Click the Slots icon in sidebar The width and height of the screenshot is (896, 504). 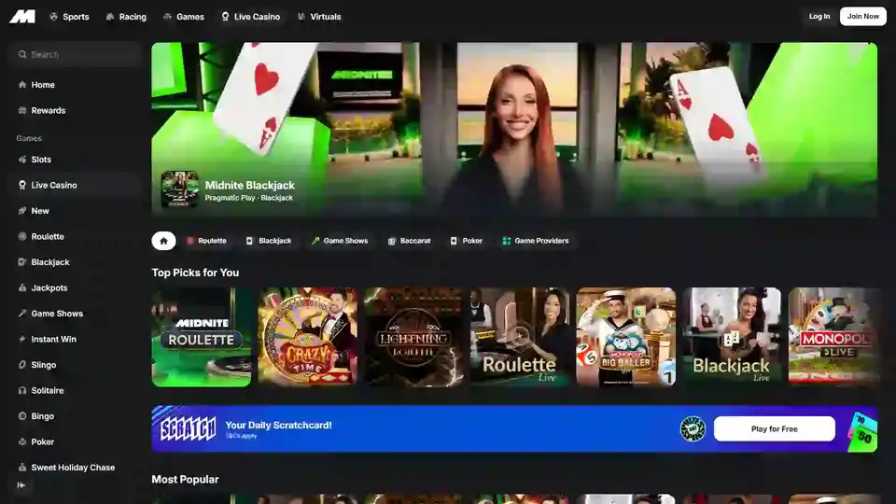click(22, 160)
